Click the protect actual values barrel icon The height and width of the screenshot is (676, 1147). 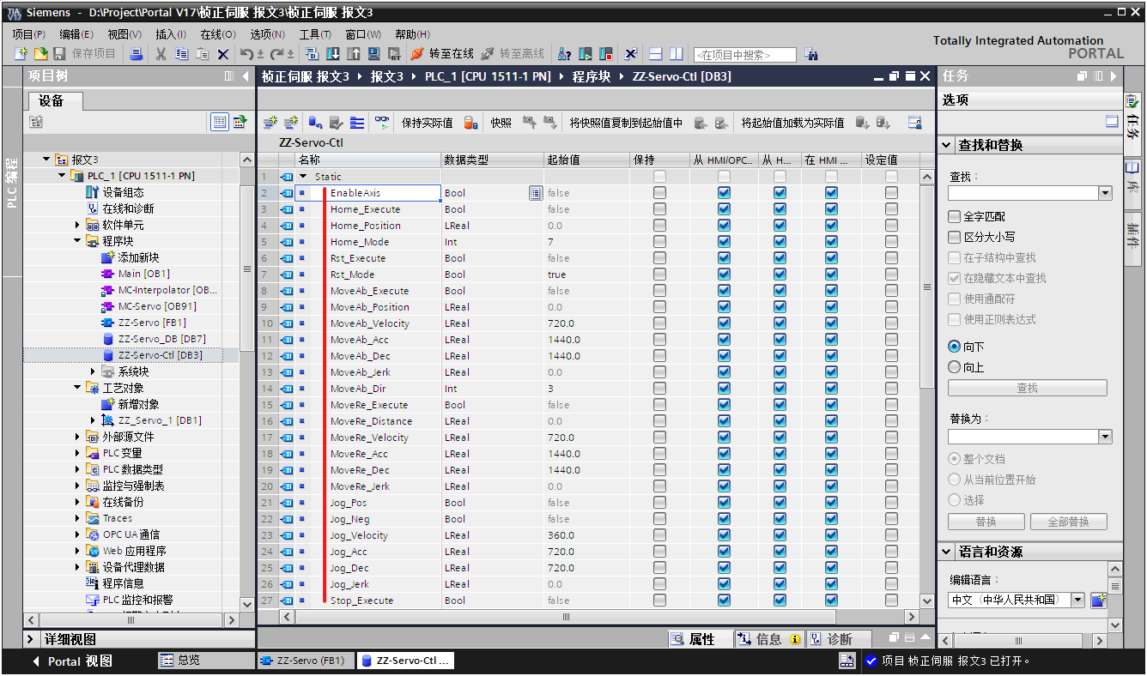click(470, 123)
